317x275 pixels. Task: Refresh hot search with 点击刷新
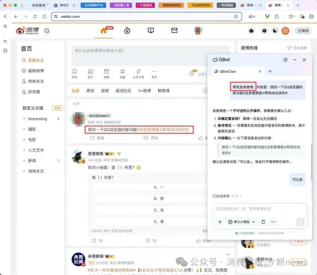pos(297,48)
